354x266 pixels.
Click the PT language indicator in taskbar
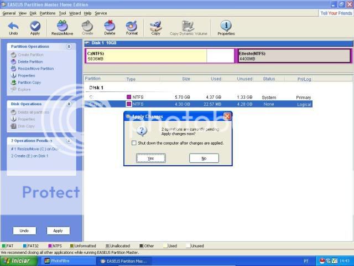click(306, 261)
